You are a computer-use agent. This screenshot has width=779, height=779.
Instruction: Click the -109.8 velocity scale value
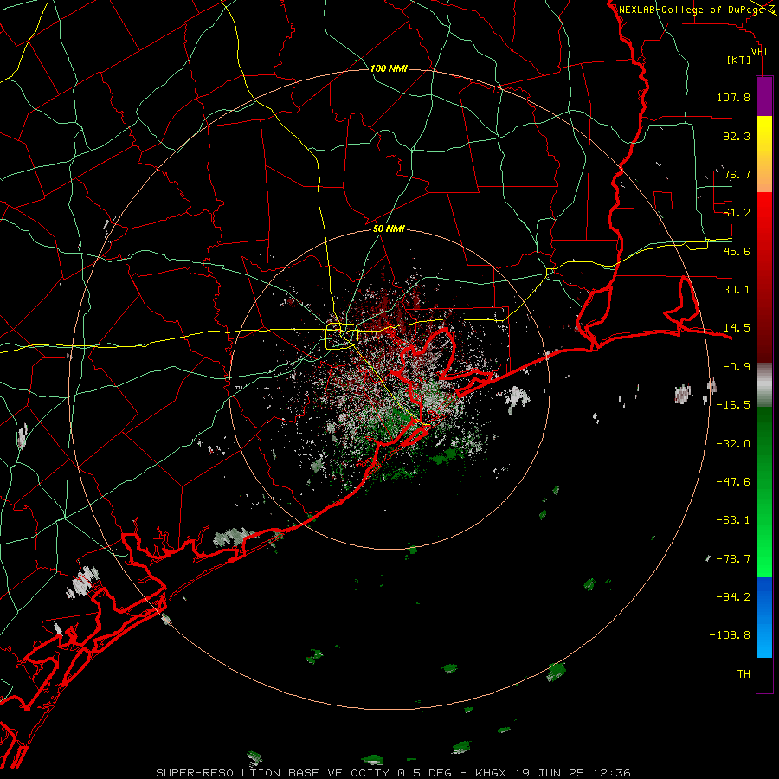tap(730, 635)
